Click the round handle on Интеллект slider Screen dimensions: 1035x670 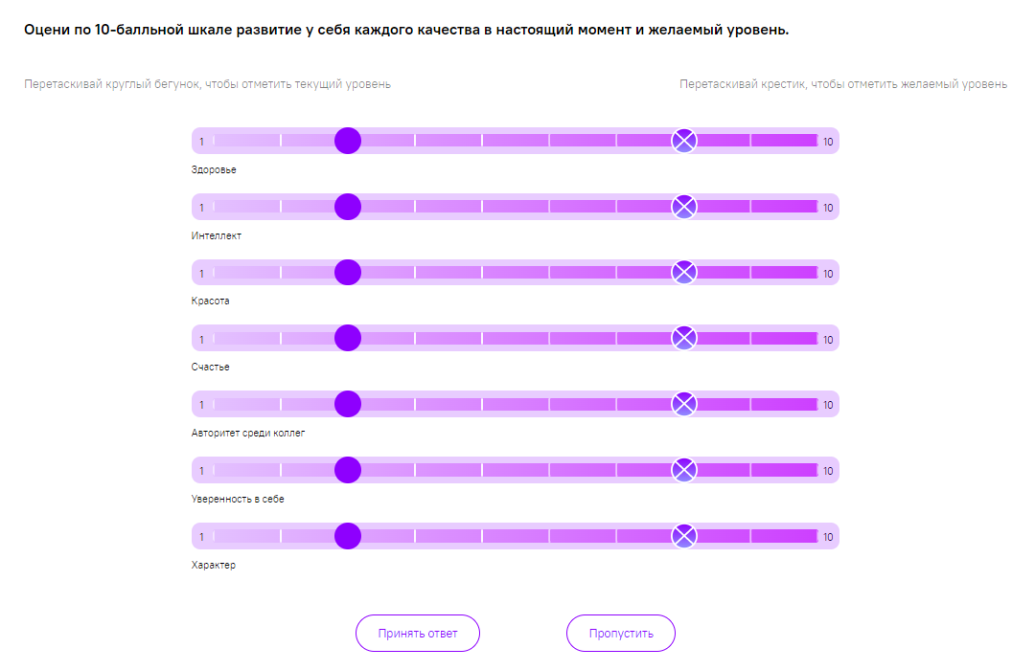point(348,207)
